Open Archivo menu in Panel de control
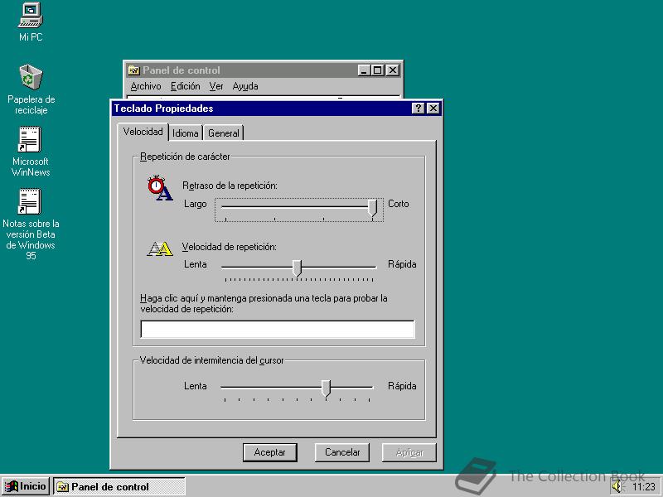The height and width of the screenshot is (497, 663). coord(146,86)
